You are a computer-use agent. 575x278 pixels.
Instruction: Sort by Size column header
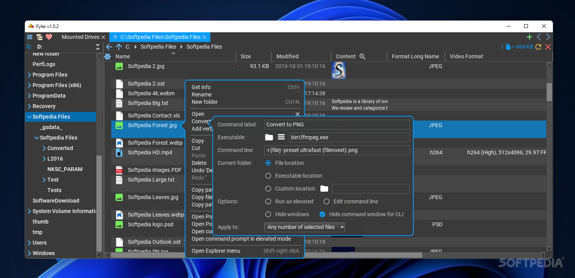point(246,56)
